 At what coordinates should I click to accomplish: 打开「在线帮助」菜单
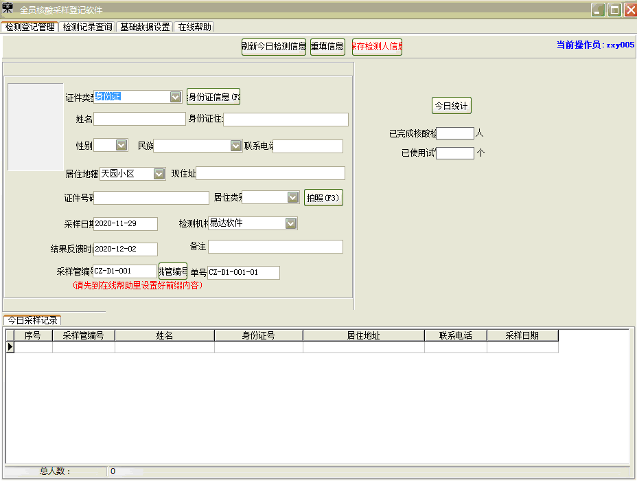point(195,26)
